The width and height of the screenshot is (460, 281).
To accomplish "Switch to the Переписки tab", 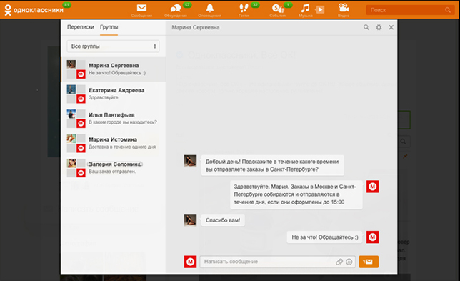I will pyautogui.click(x=81, y=27).
